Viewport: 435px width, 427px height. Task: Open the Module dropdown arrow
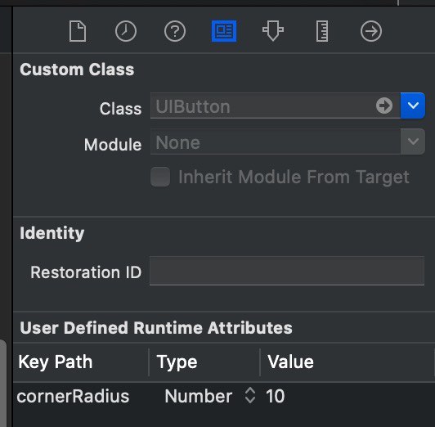[413, 142]
